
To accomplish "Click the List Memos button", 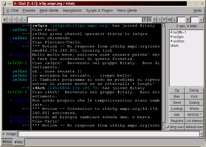I will click(194, 121).
